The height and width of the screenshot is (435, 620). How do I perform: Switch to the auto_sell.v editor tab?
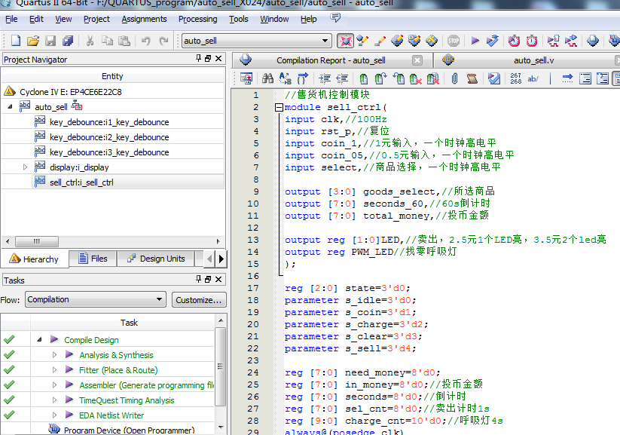tap(533, 60)
